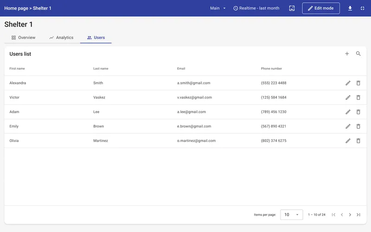Go to the next page of users

[x=350, y=215]
